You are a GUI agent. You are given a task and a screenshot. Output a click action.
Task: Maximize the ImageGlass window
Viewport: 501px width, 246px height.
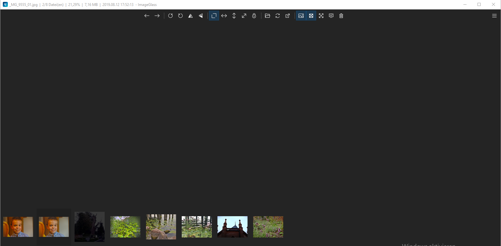(479, 4)
